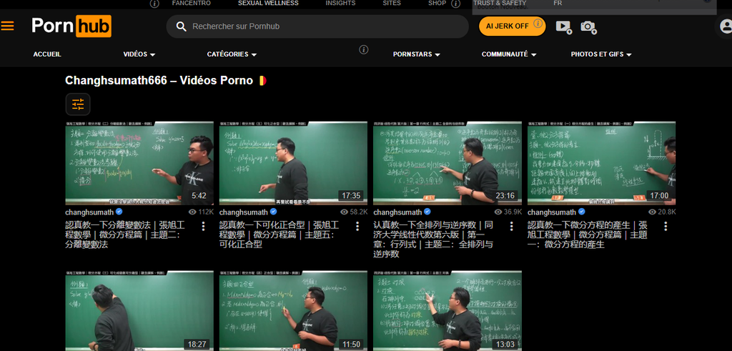
Task: Play the 18:27 video thumbnail
Action: click(139, 311)
